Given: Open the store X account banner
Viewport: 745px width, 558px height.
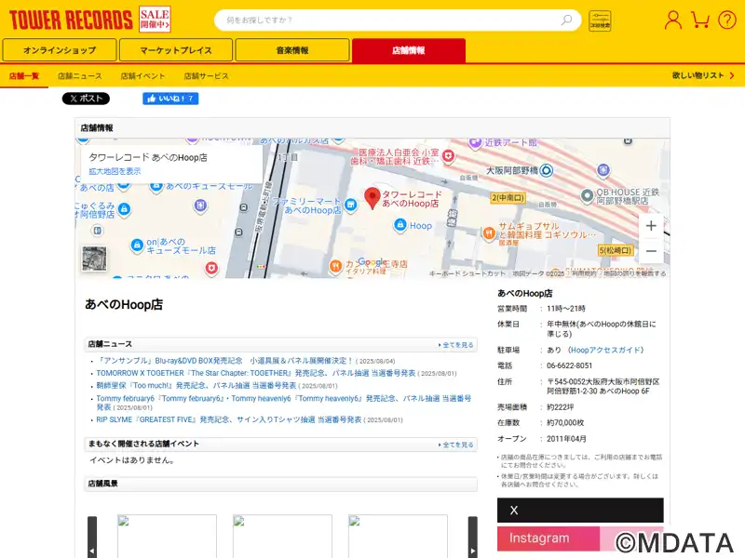Looking at the screenshot, I should pos(580,510).
